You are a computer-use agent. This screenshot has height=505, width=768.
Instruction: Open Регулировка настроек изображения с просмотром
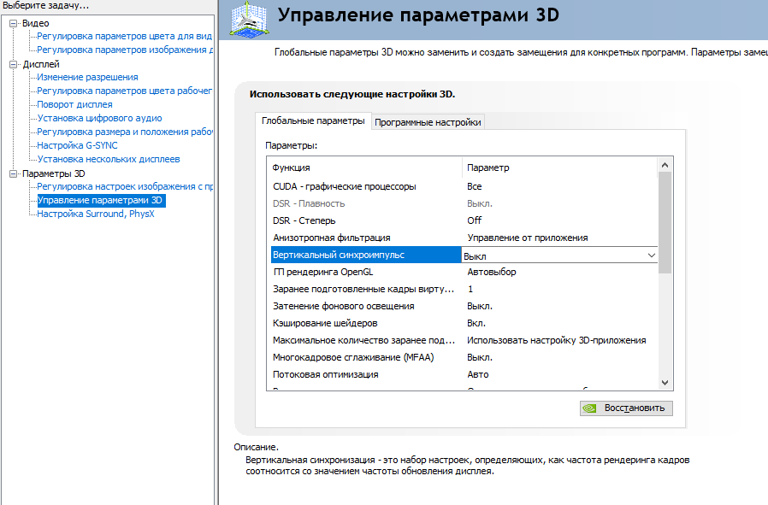[x=125, y=187]
